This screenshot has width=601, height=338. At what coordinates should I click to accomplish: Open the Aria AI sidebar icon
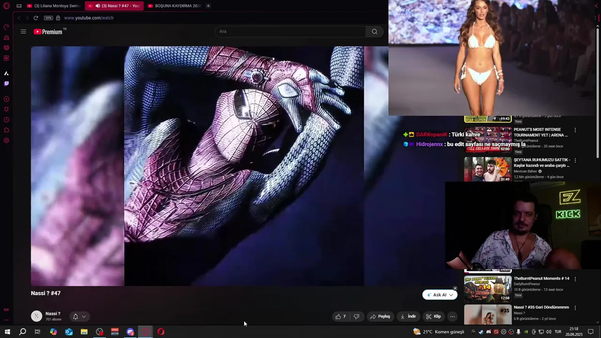point(7,73)
